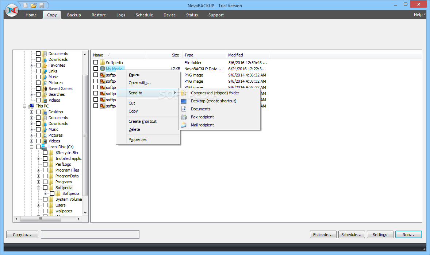430x255 pixels.
Task: Click the Softpedia folder icon in file list
Action: pyautogui.click(x=103, y=62)
